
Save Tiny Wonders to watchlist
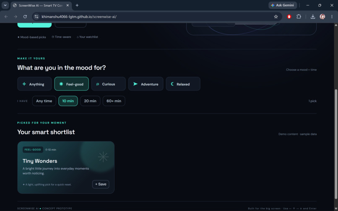coord(101,184)
